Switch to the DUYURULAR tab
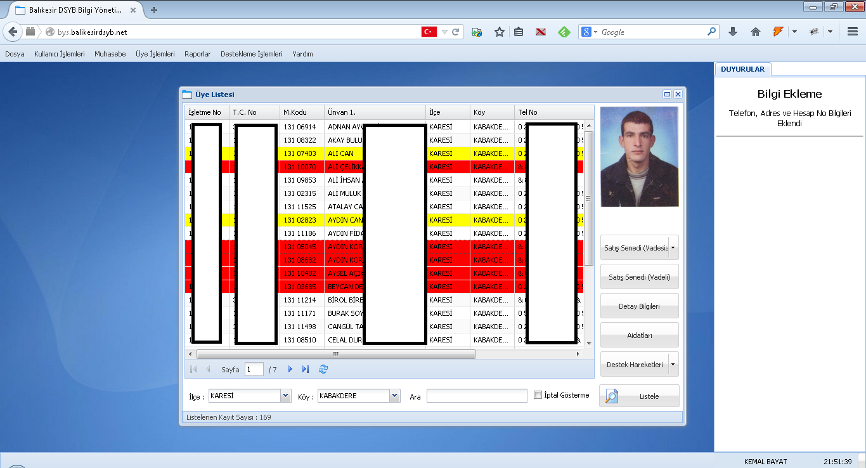The width and height of the screenshot is (866, 468). (x=742, y=69)
